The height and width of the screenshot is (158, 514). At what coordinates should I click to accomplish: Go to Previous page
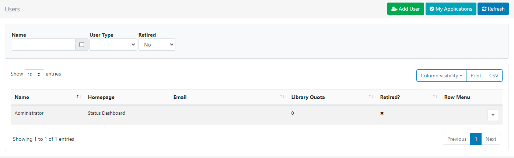pyautogui.click(x=457, y=139)
